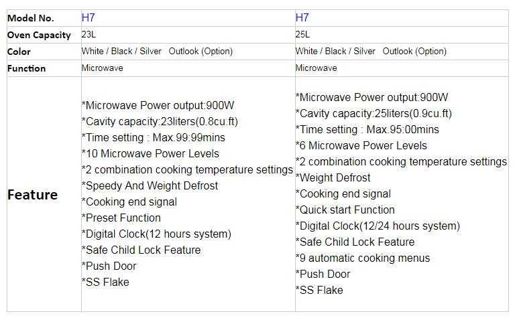Click the bold "Feature" row header
This screenshot has height=320, width=517.
point(32,195)
